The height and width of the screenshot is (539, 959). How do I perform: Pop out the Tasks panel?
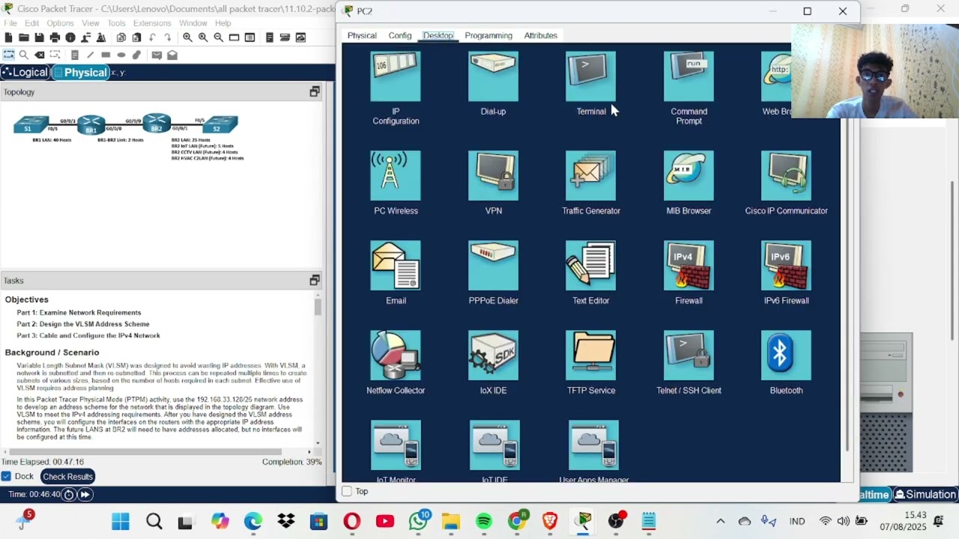(x=315, y=280)
